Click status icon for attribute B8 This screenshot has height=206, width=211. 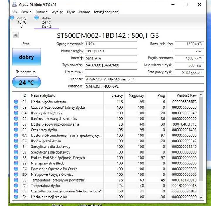coord(16,158)
